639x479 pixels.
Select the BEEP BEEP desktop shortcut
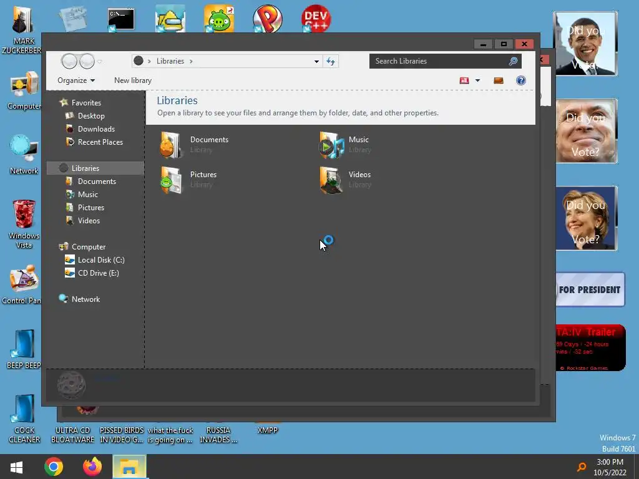pyautogui.click(x=24, y=349)
